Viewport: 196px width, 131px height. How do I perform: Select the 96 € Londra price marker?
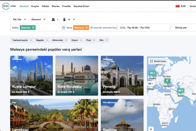click(153, 73)
